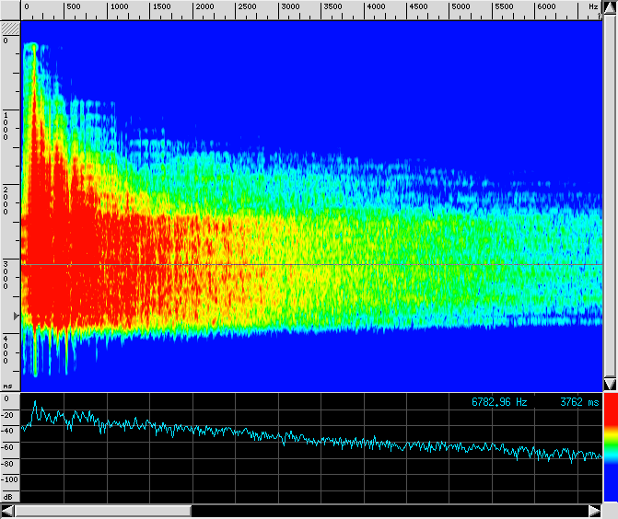Click the horizontal scrollbar thumb
Viewport: 618px width, 519px height.
pyautogui.click(x=102, y=511)
